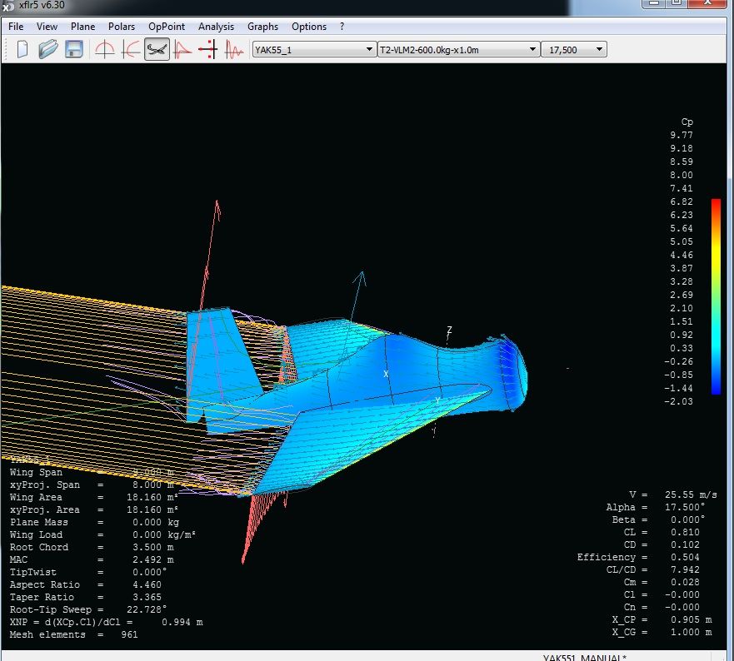Switch to foil design with the crossed-circle icon

tap(105, 50)
